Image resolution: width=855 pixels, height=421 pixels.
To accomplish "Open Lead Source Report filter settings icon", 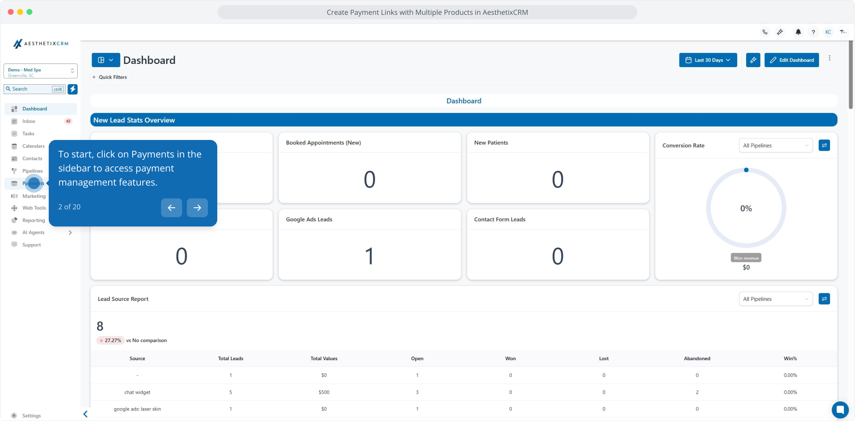I will [x=824, y=299].
